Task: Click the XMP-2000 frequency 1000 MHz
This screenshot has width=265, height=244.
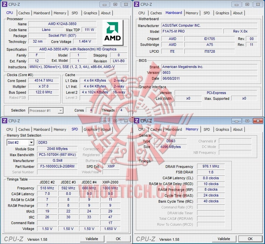Action: pos(110,188)
